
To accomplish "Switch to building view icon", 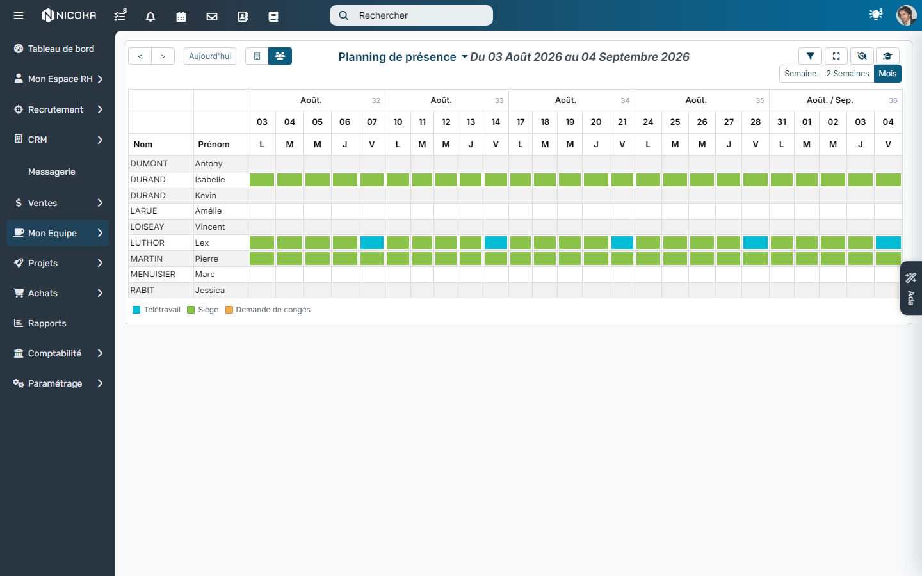I will (257, 56).
